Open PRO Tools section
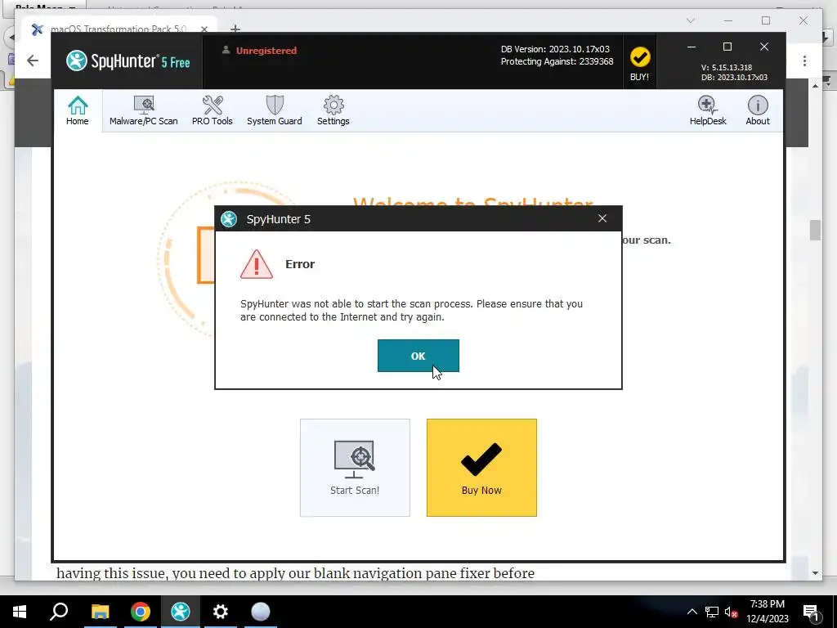The height and width of the screenshot is (628, 837). point(213,110)
